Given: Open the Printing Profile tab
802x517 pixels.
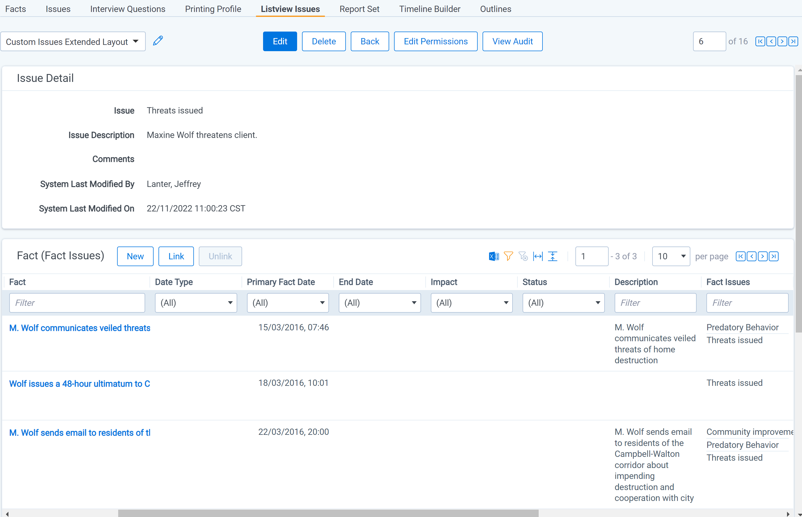Looking at the screenshot, I should (213, 9).
